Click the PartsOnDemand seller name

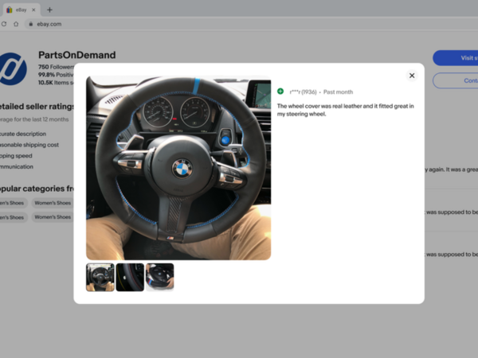pyautogui.click(x=76, y=55)
